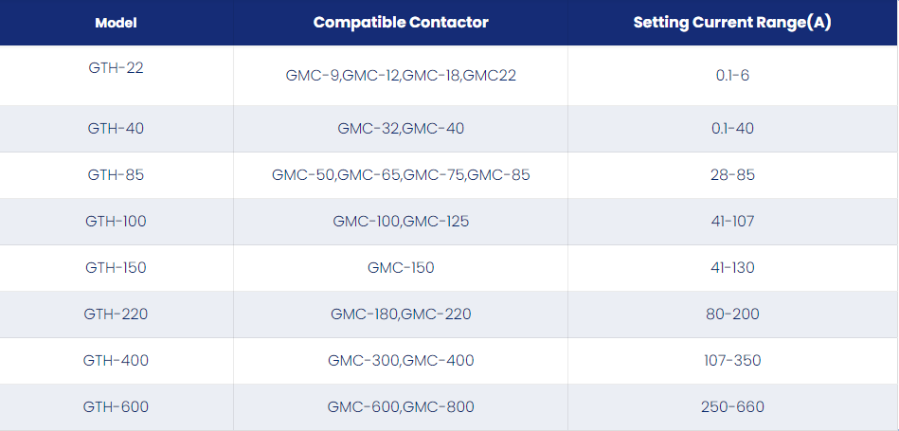Viewport: 899px width, 431px height.
Task: Click the GMC-150 contactor cell
Action: point(401,268)
